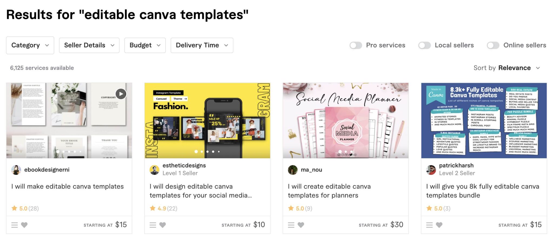This screenshot has height=238, width=554.
Task: Play the video on ebookdesignerni's gig thumbnail
Action: pyautogui.click(x=121, y=94)
